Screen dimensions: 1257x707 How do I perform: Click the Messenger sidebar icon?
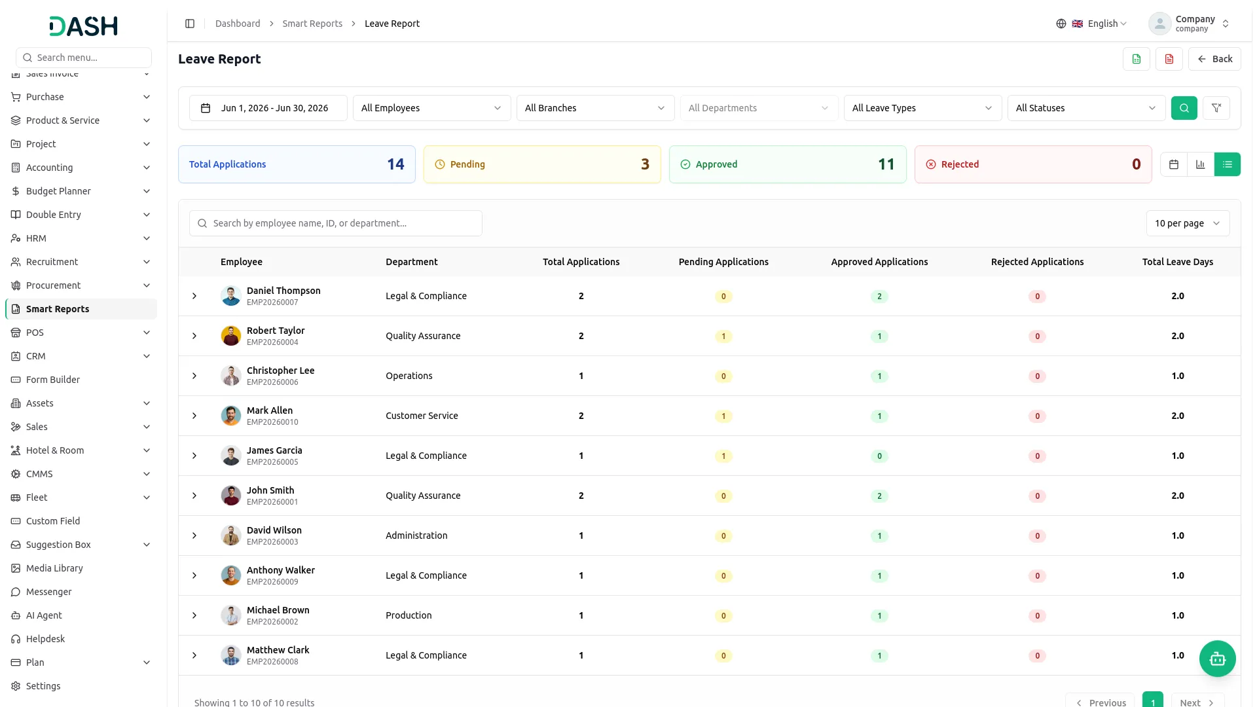(16, 592)
